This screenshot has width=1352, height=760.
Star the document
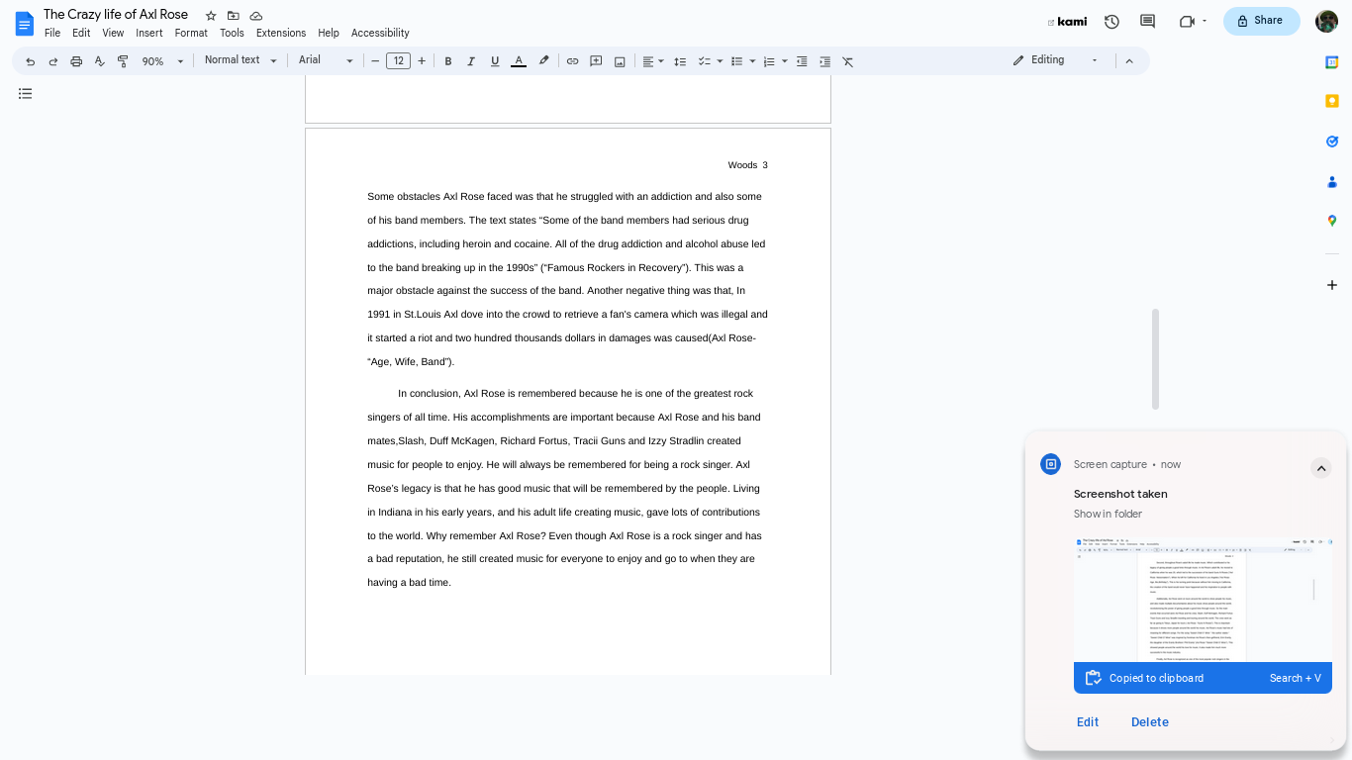[211, 16]
